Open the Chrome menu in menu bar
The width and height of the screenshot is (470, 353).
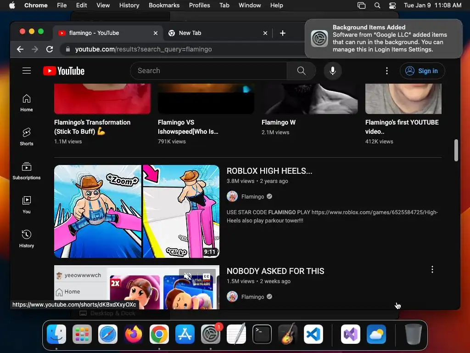[x=36, y=6]
